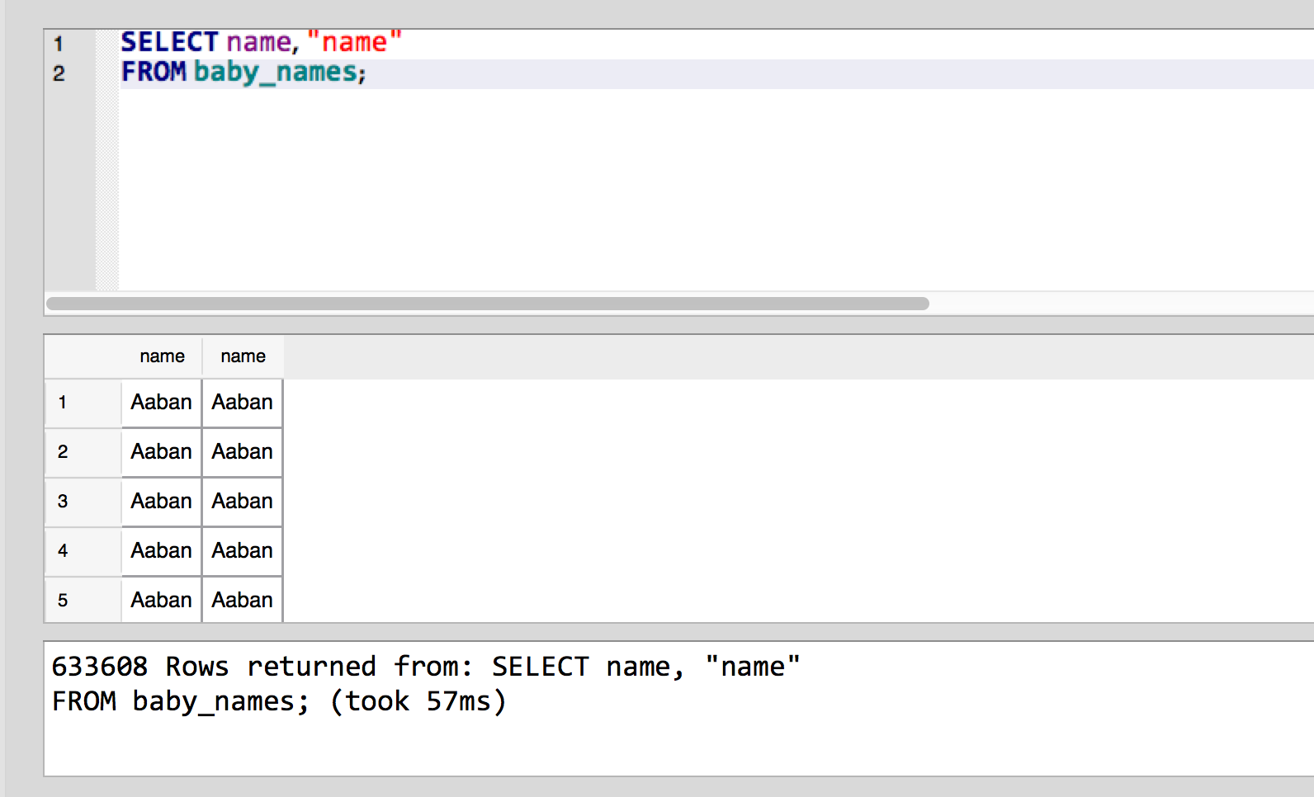Select line number 2 in the editor gutter
The image size is (1314, 797).
coord(59,73)
